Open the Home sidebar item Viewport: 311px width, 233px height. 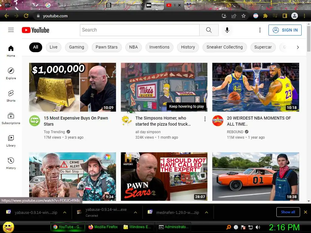click(11, 51)
